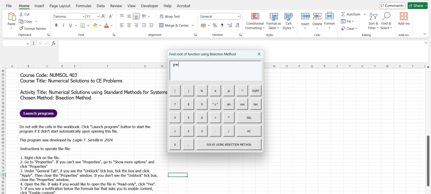Open the General number format dropdown
The image size is (431, 194).
(x=239, y=17)
